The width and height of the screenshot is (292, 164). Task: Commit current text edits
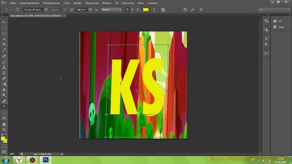point(193,10)
